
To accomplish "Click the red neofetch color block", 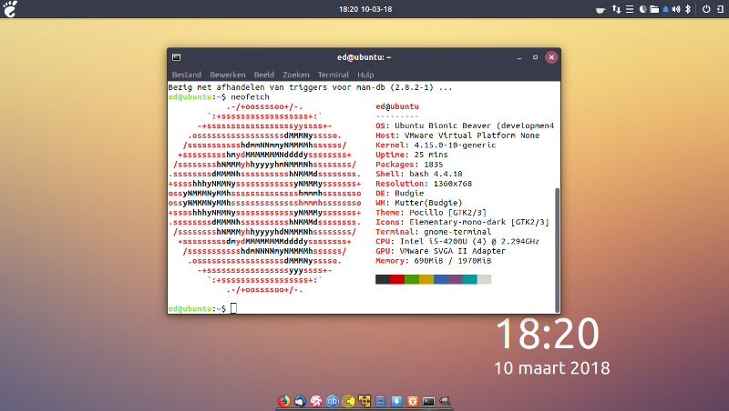I will [397, 279].
